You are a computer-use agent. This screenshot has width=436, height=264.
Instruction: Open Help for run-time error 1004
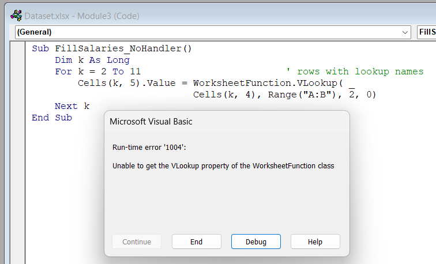click(315, 242)
